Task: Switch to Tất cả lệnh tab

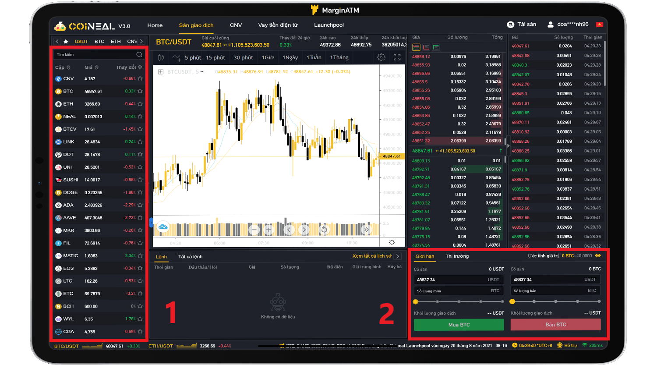Action: [190, 256]
